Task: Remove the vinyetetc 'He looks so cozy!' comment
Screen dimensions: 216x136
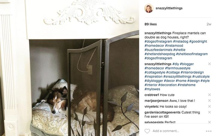Action: coord(209,106)
